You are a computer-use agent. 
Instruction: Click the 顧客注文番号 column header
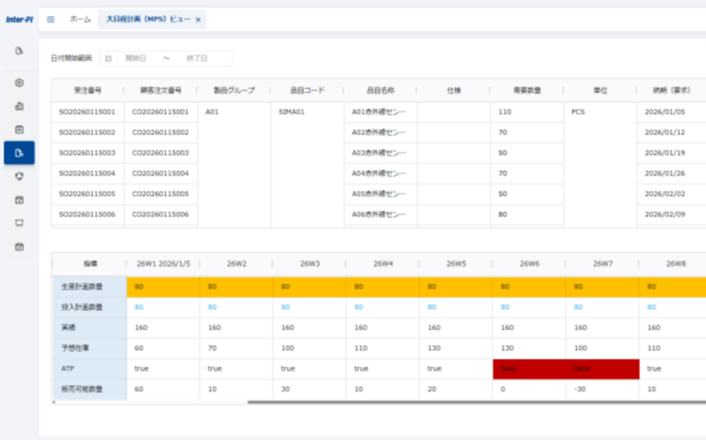161,90
